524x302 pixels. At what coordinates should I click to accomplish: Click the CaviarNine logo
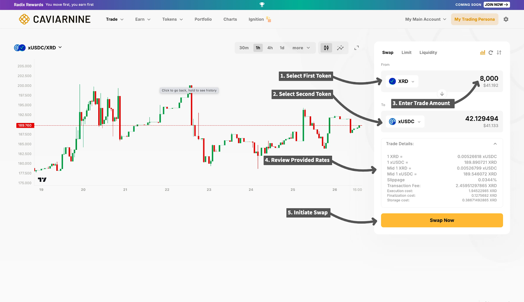55,19
